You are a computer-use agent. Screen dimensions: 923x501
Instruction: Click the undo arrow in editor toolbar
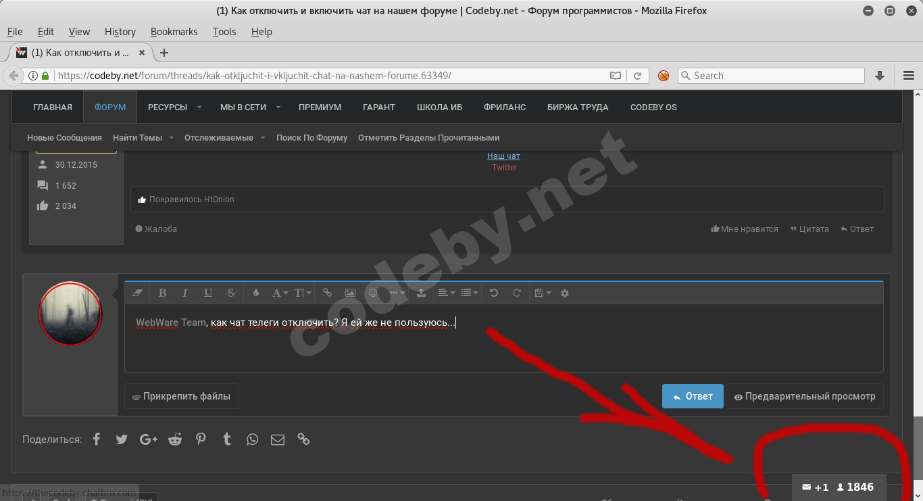[494, 293]
